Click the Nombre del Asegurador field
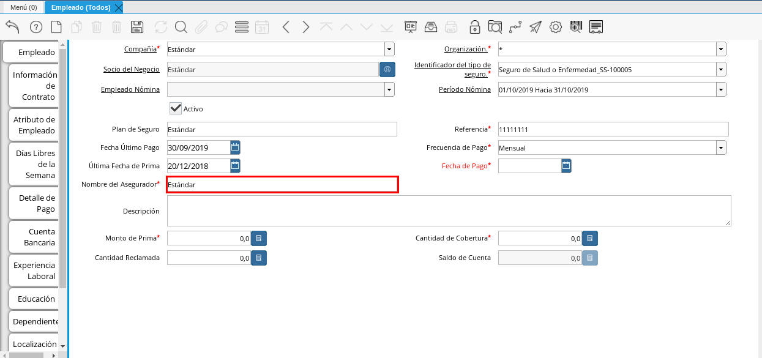 (282, 184)
